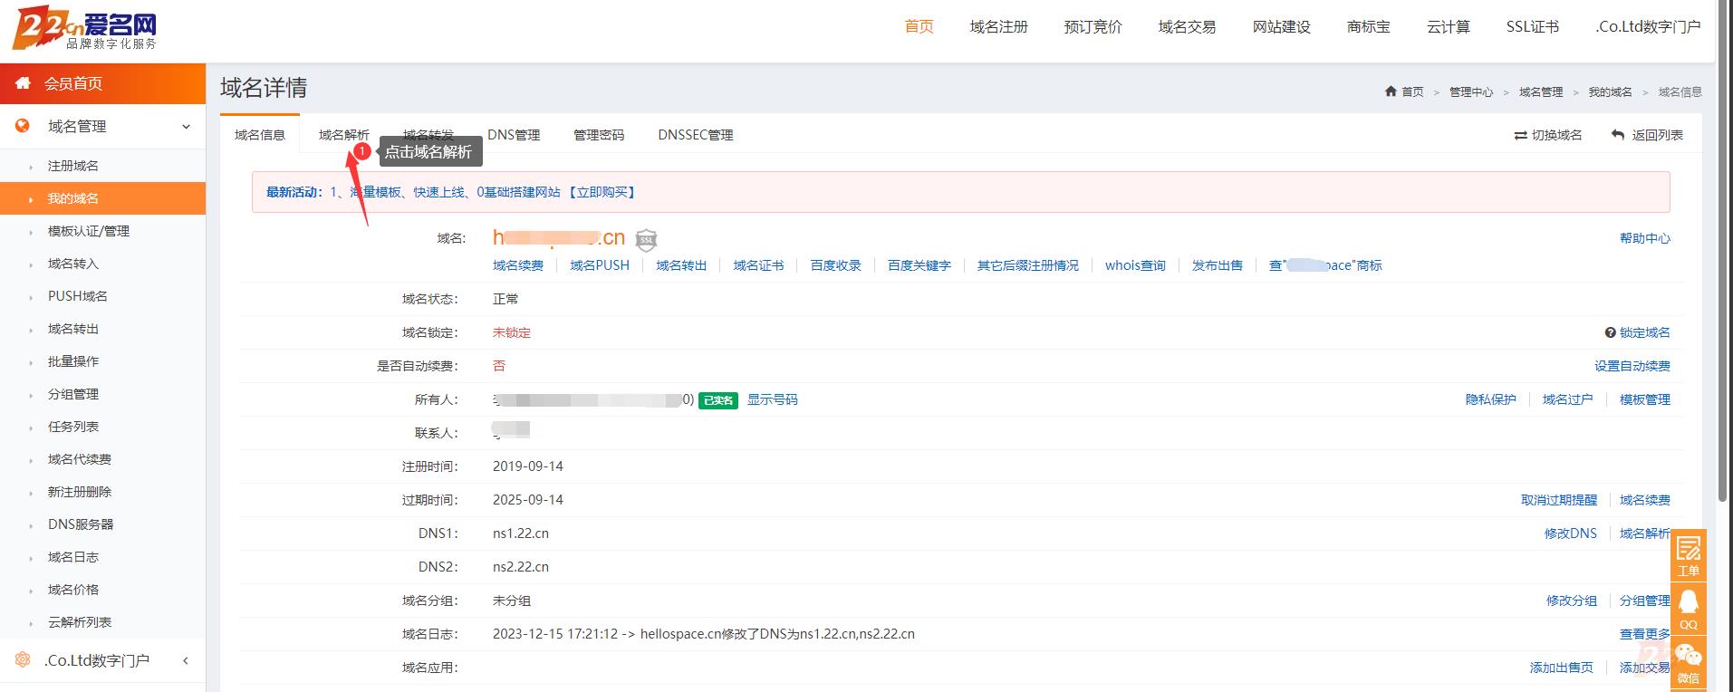Screen dimensions: 1733x692
Task: Open 域名交易 in top navigation
Action: point(1188,27)
